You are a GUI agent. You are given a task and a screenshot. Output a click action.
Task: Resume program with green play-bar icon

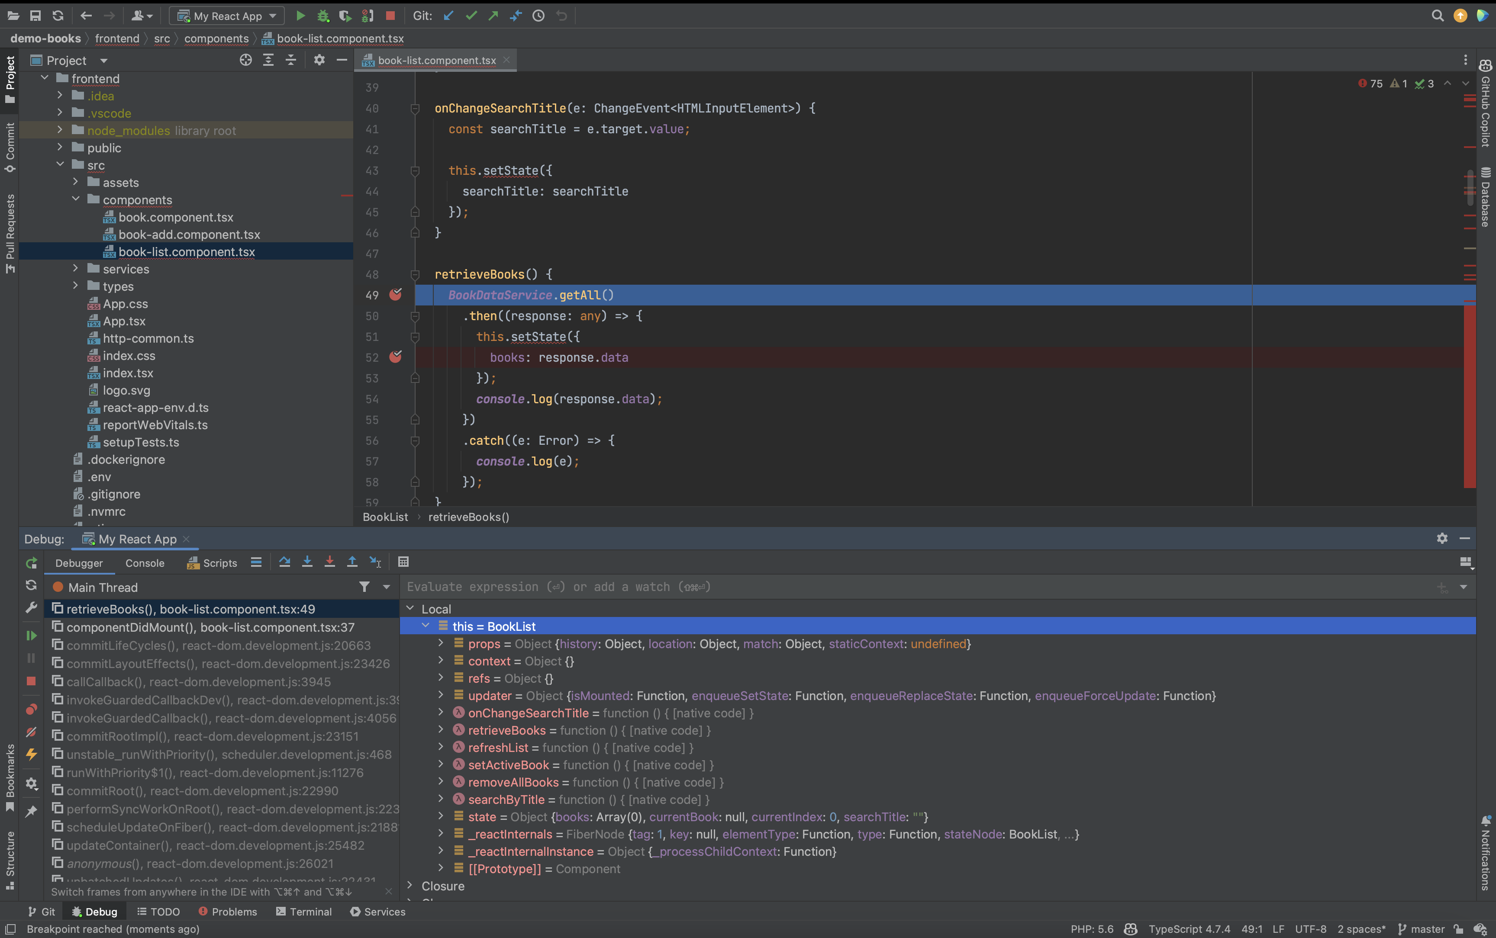pos(31,636)
